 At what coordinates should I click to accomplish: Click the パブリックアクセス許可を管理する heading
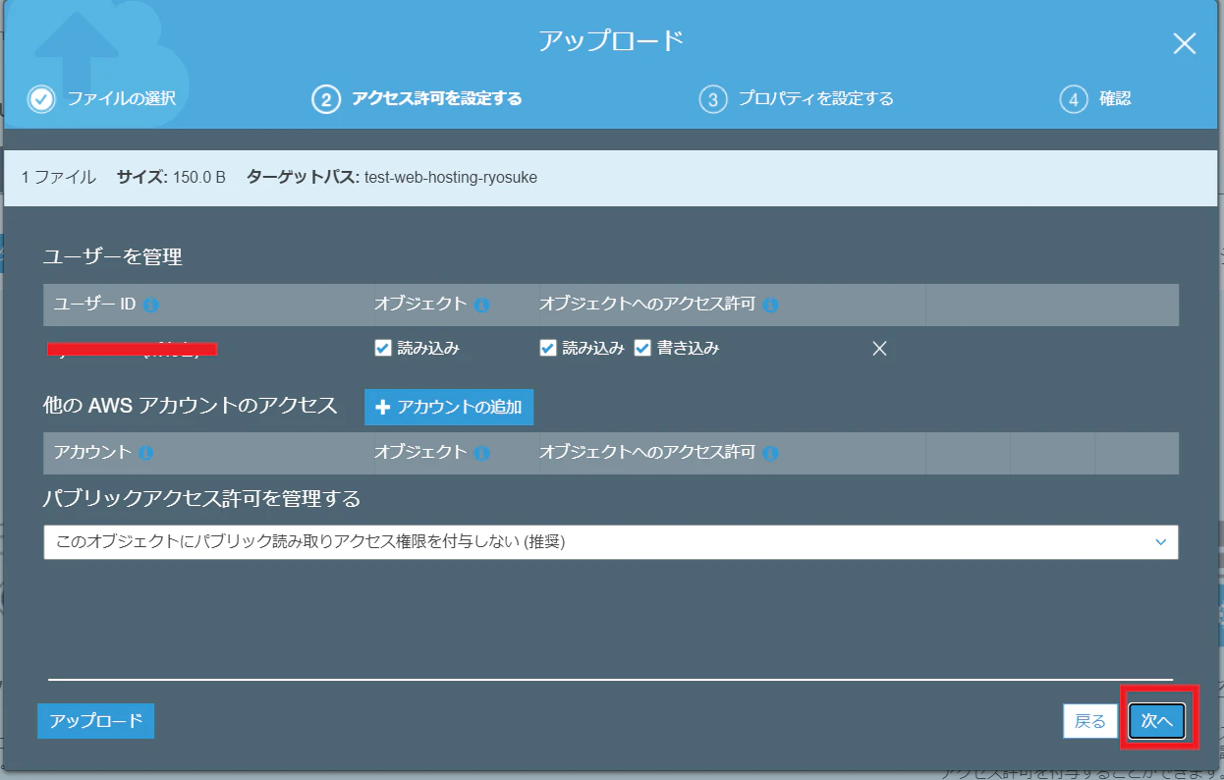click(x=202, y=499)
